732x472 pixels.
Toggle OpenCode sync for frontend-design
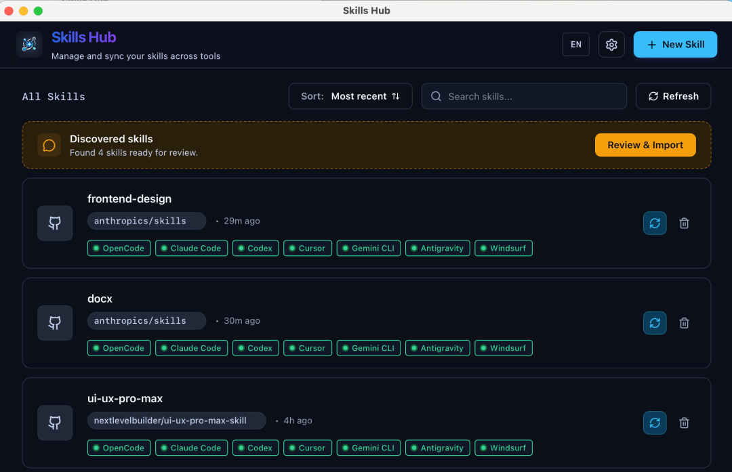click(119, 248)
